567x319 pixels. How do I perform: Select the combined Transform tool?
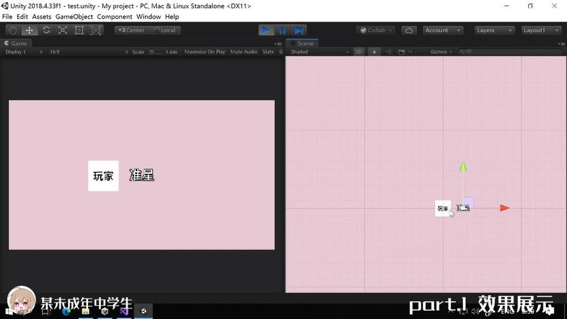click(96, 30)
